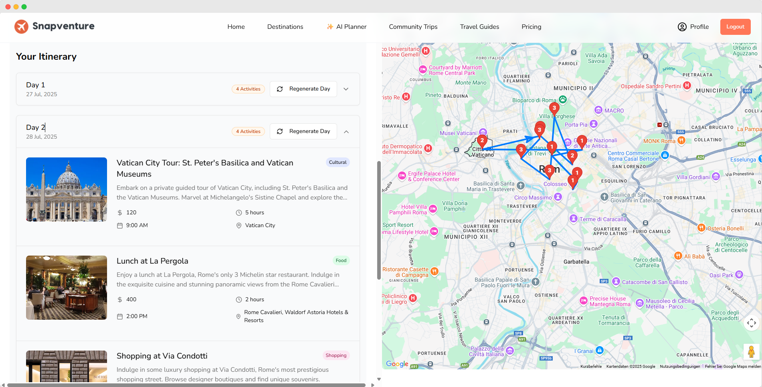The width and height of the screenshot is (762, 387).
Task: Click the La Pergola restaurant thumbnail image
Action: click(67, 288)
